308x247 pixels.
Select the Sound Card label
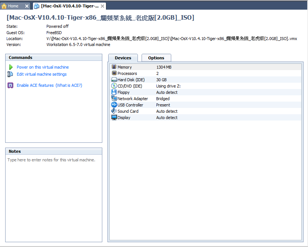pos(128,111)
